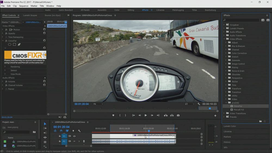Play the program monitor

point(146,115)
